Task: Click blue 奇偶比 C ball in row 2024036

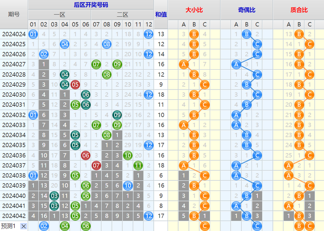Action: [x=257, y=155]
